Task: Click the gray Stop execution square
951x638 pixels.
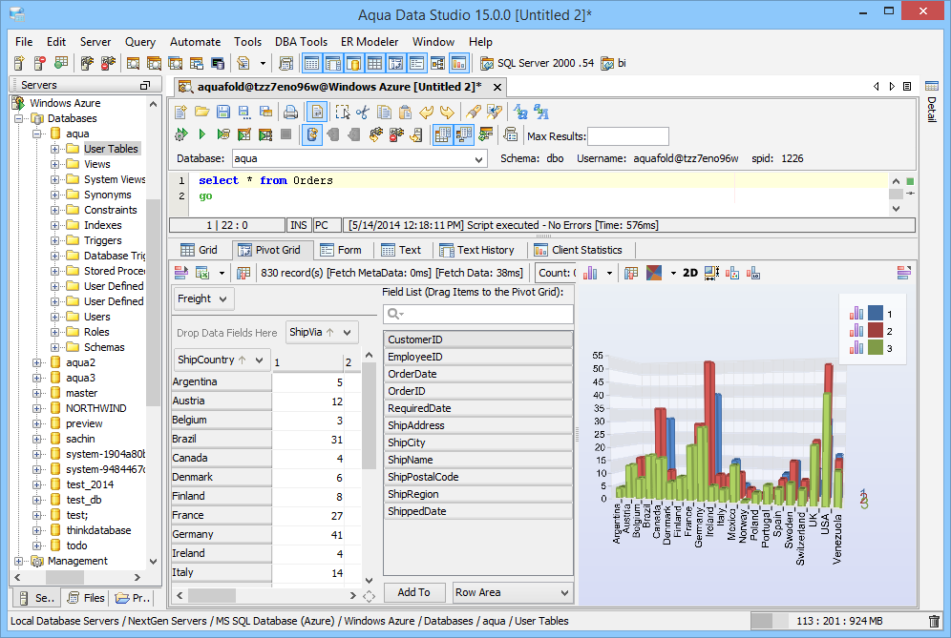Action: tap(286, 134)
